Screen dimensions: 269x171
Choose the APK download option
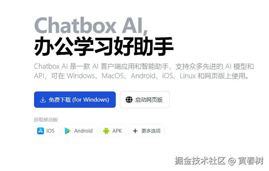[x=113, y=131]
